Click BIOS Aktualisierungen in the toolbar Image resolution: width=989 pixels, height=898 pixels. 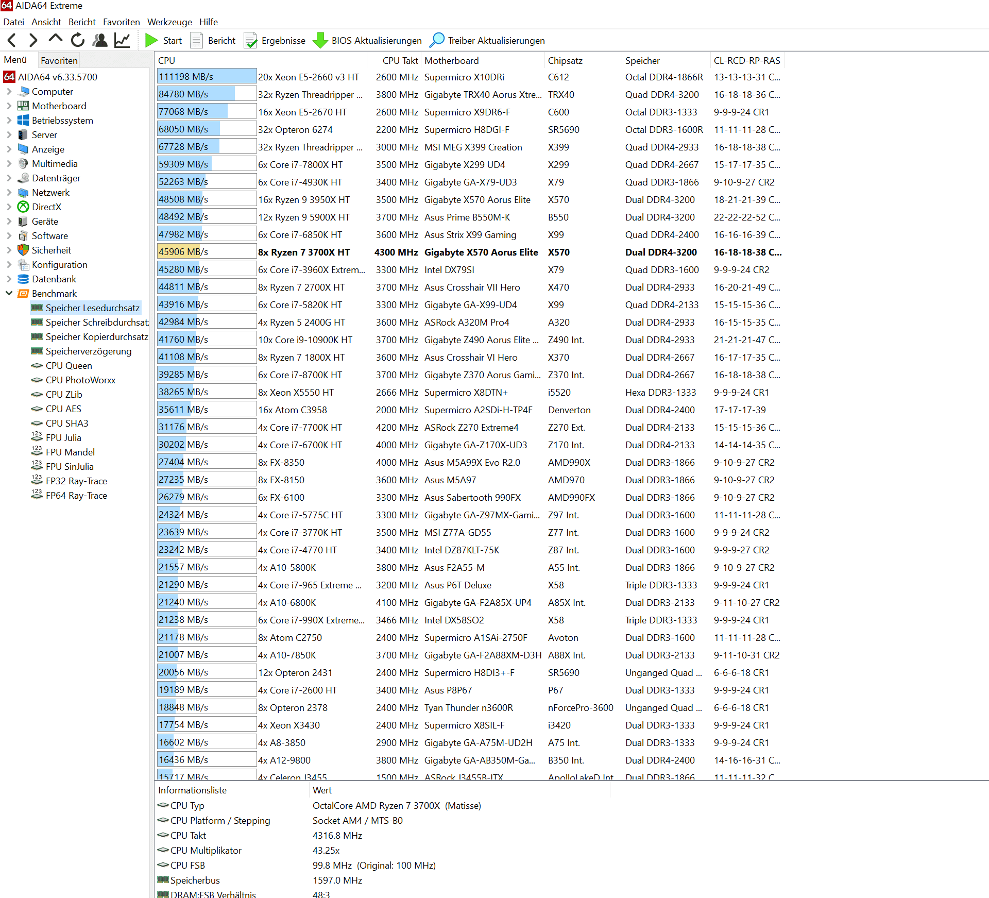[x=367, y=40]
